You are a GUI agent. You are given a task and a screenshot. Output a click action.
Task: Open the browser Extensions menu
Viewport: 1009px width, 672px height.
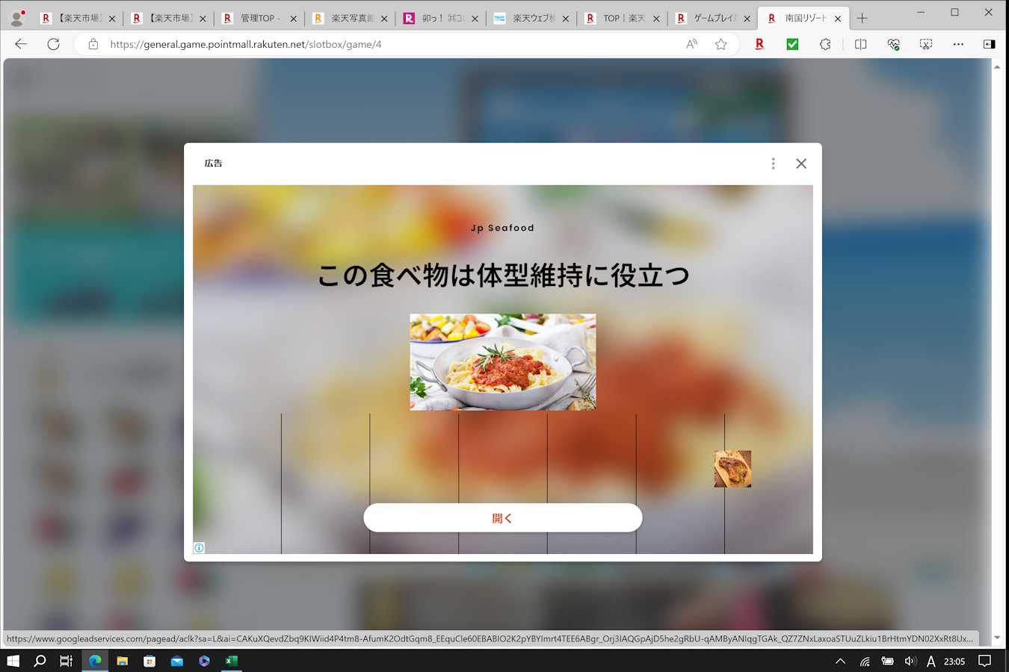pos(825,44)
